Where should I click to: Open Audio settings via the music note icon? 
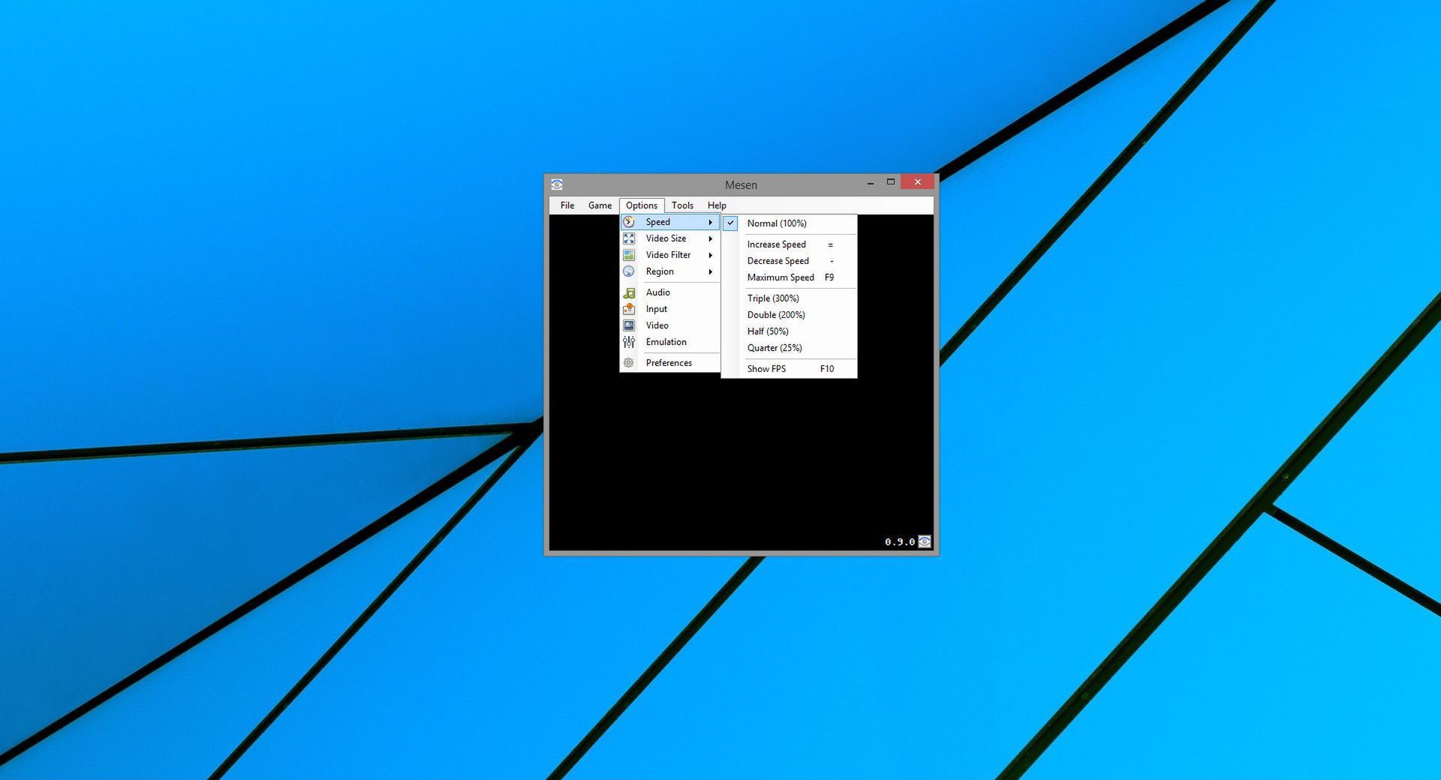click(629, 292)
